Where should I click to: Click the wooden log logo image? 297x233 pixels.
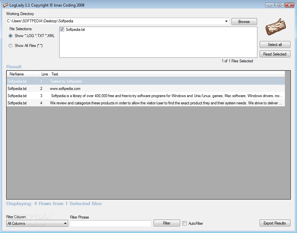click(275, 27)
